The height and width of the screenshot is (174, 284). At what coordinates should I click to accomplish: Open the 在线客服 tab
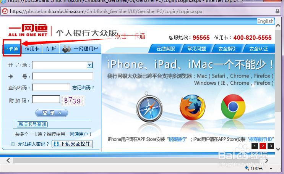166,49
